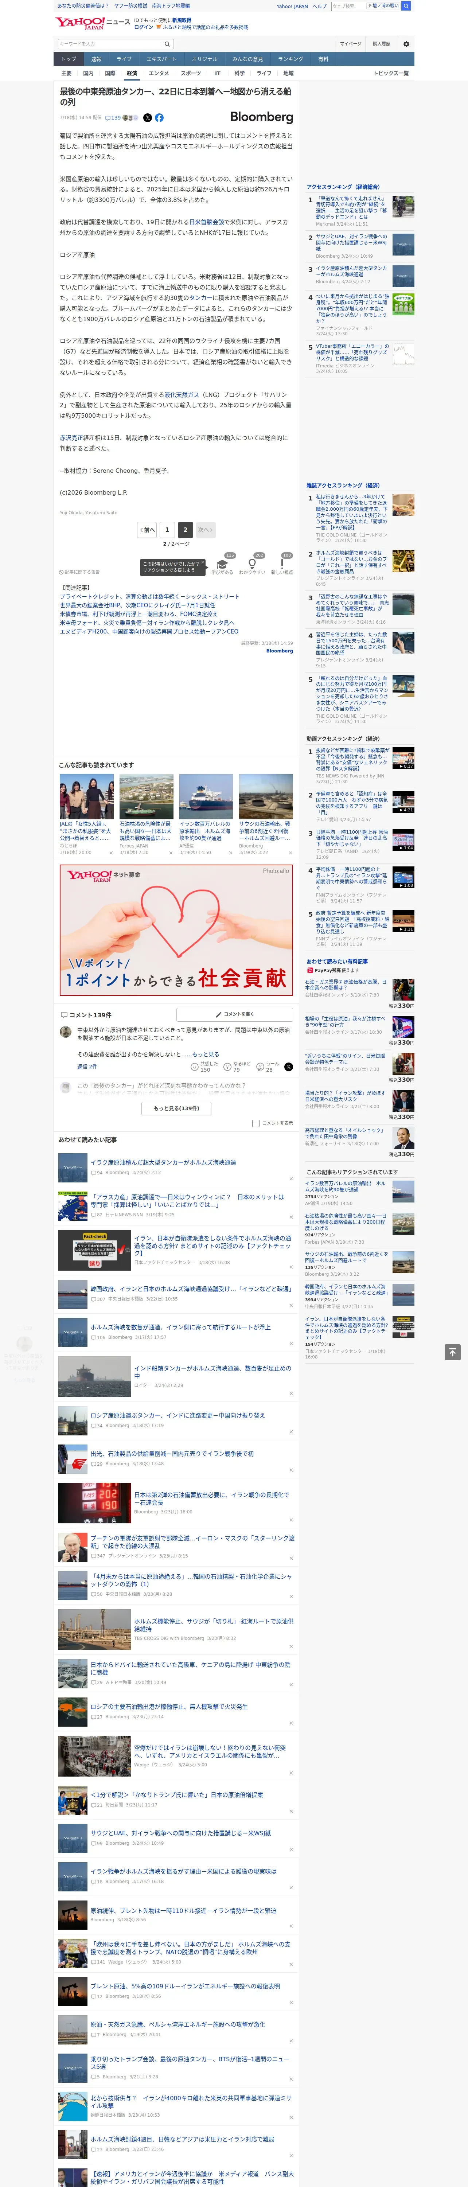Open JALの「女性5人組」 recommended thumbnail

(87, 796)
